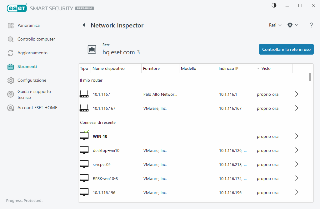
Task: Click the network icon beside hq.eset.com 3
Action: click(92, 49)
